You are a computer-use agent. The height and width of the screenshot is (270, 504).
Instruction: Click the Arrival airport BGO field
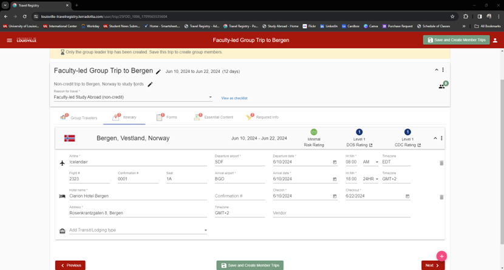(240, 179)
